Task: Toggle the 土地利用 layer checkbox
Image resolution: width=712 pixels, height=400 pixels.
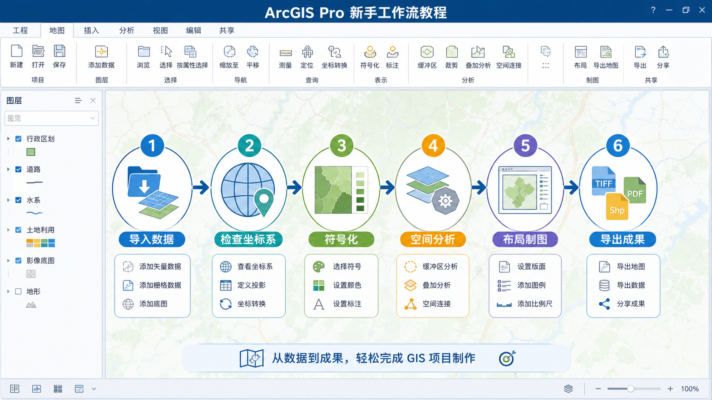Action: click(x=18, y=230)
